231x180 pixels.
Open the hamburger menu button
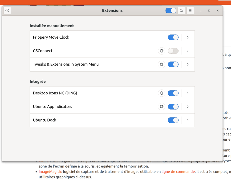(190, 11)
